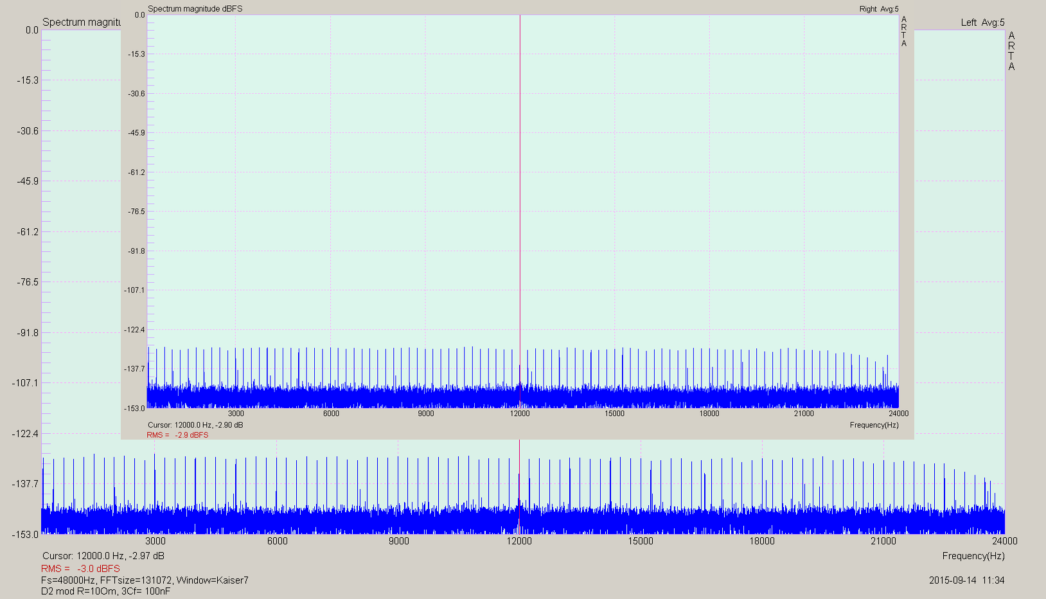Click the '24000' x-axis tick of the Right graph
The width and height of the screenshot is (1046, 599).
(898, 413)
